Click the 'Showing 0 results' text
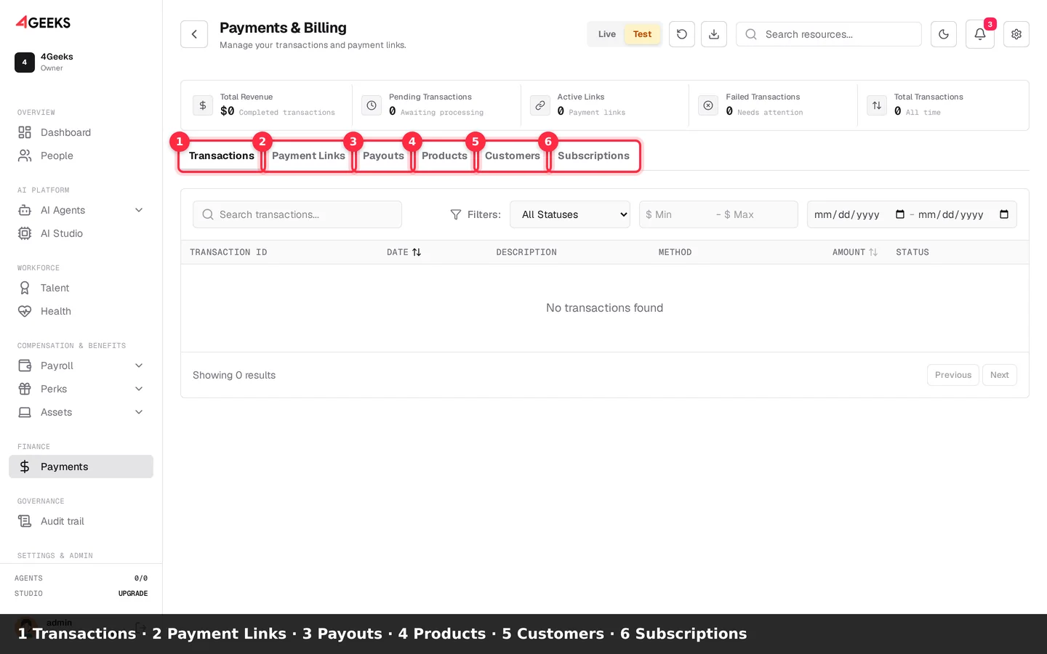Image resolution: width=1047 pixels, height=654 pixels. tap(234, 375)
